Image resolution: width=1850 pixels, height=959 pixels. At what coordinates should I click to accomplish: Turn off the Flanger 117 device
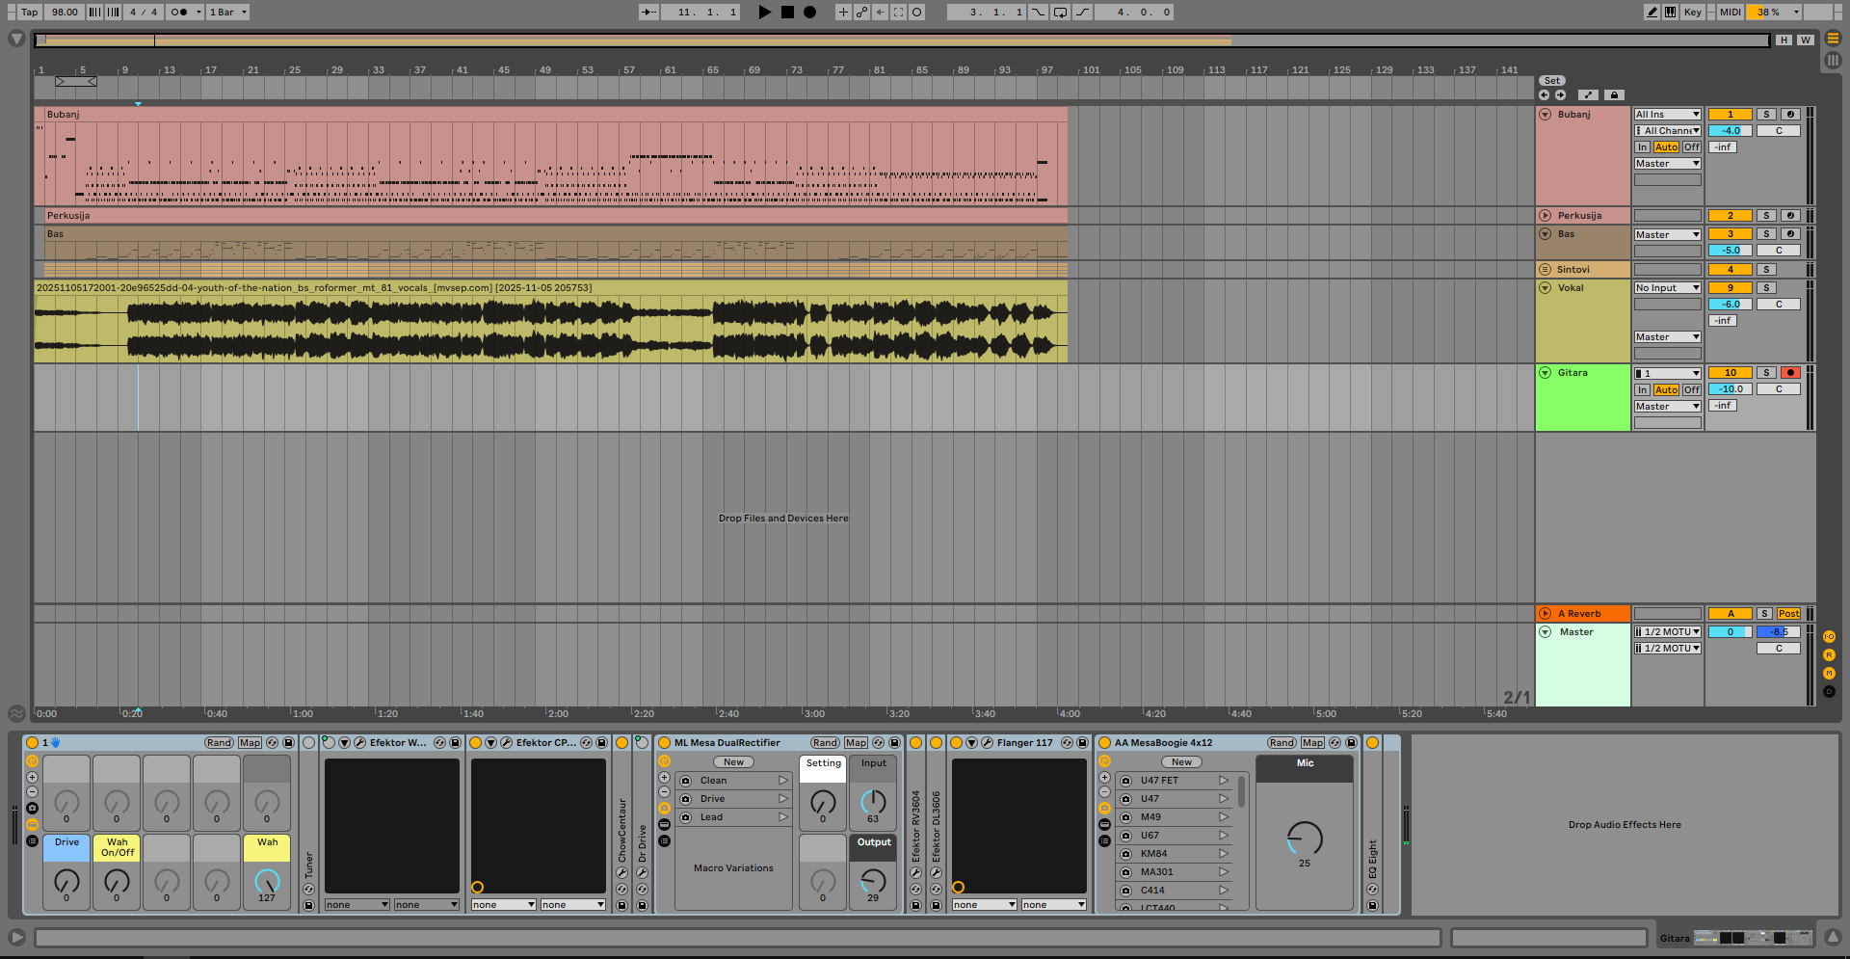957,743
